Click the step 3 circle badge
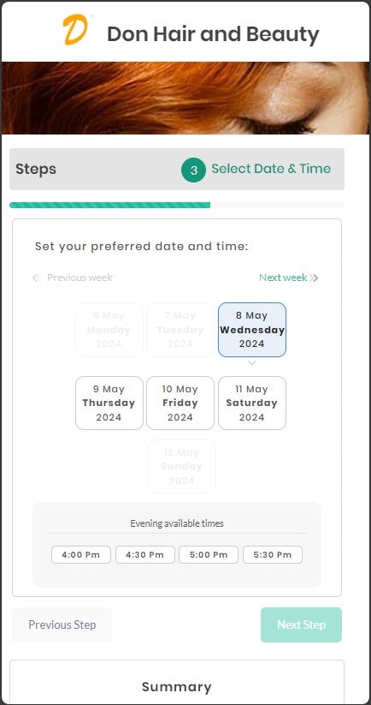The height and width of the screenshot is (705, 371). (193, 170)
